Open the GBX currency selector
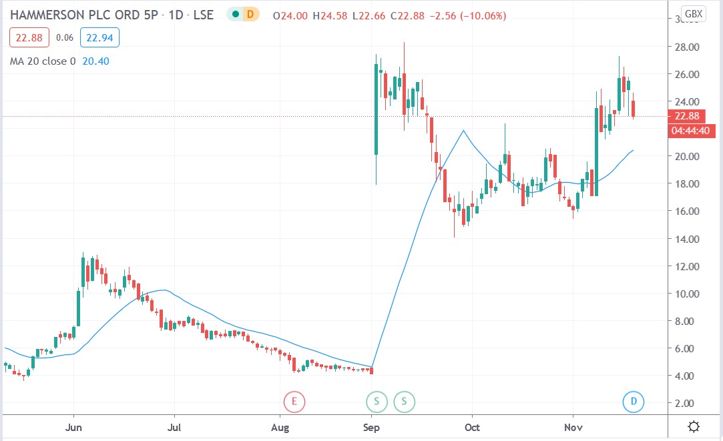 (x=694, y=14)
